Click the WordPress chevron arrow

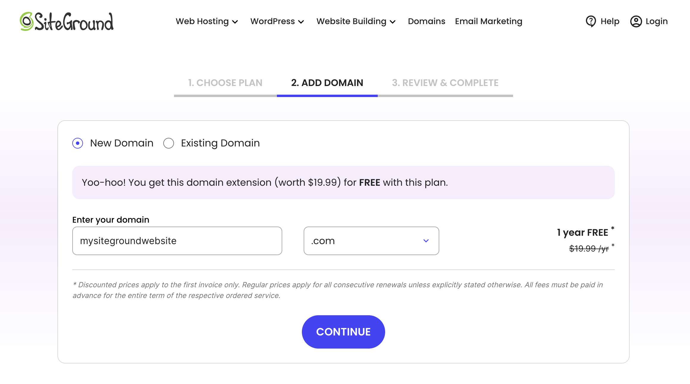pyautogui.click(x=301, y=22)
